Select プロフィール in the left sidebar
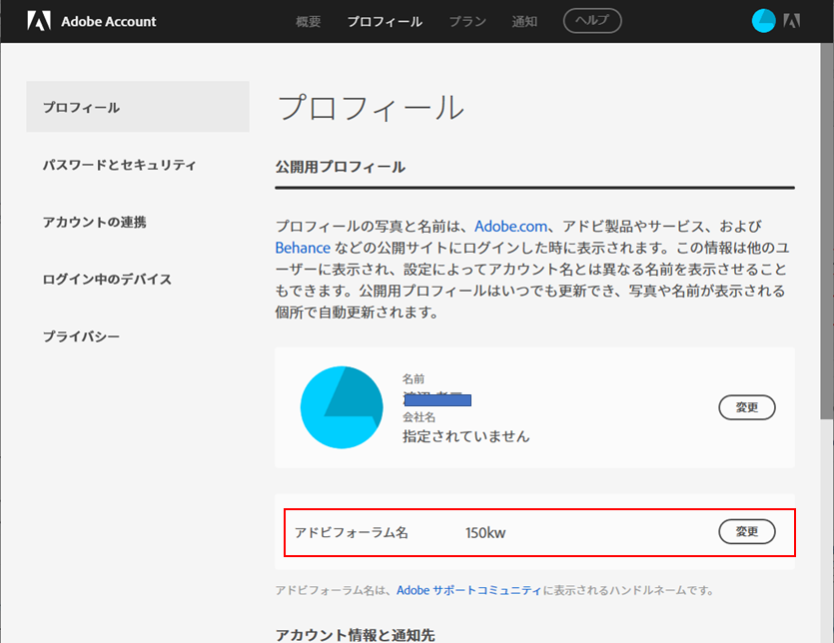 [x=138, y=107]
